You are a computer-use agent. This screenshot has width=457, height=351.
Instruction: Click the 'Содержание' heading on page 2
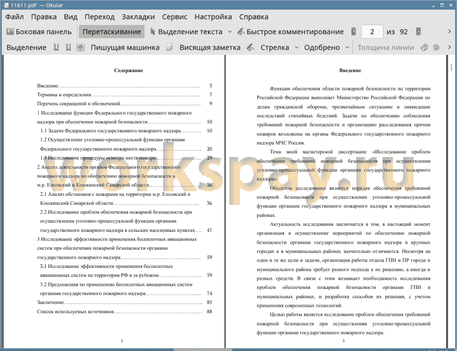(x=128, y=70)
